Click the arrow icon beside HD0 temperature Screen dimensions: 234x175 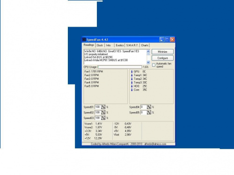(132, 86)
